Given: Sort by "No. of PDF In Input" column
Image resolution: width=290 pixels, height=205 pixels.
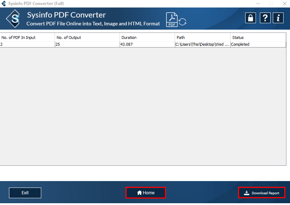Looking at the screenshot, I should click(27, 37).
